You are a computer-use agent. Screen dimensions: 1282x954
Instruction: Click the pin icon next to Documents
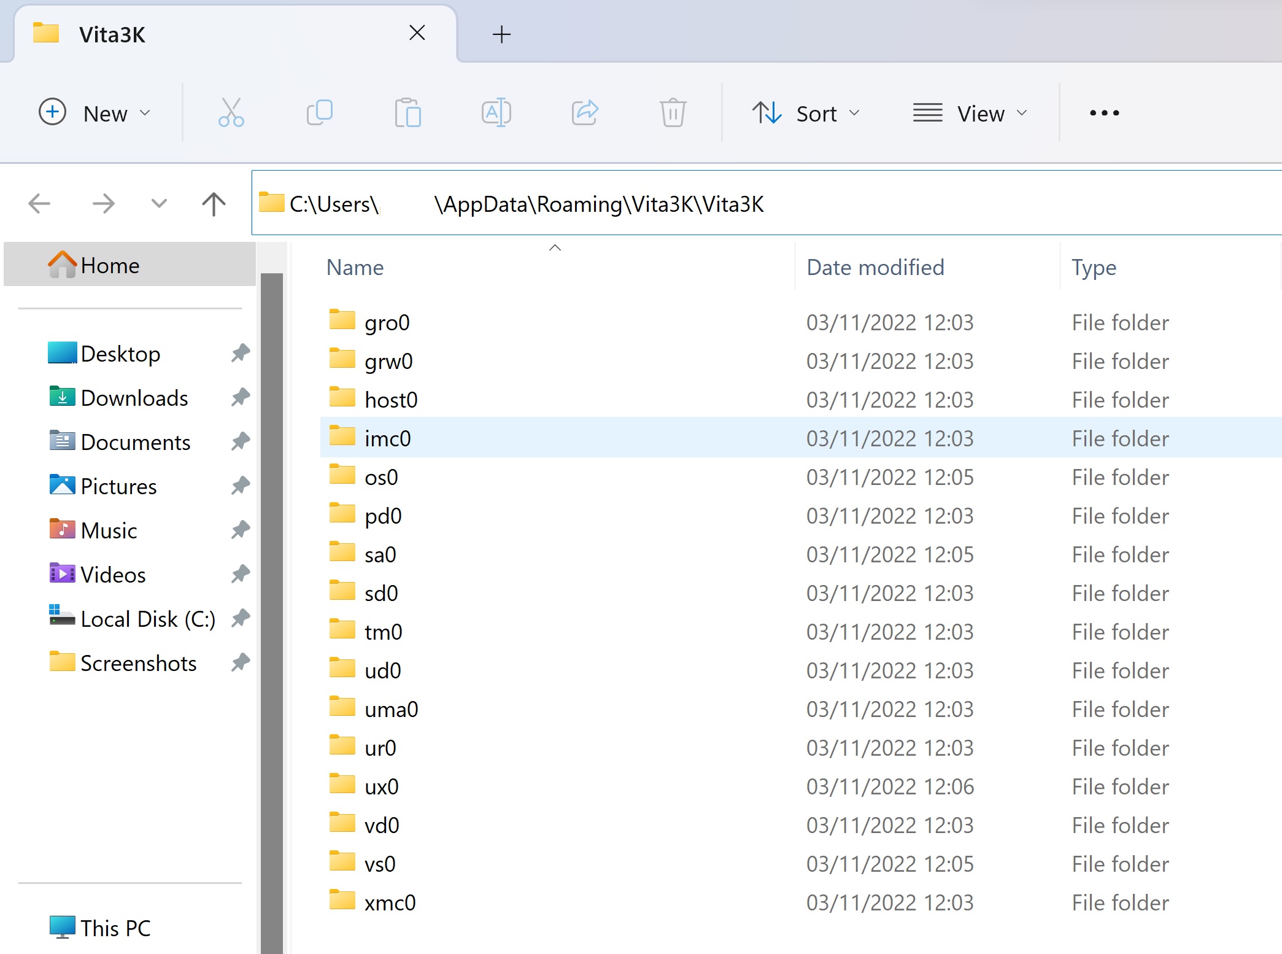click(x=241, y=441)
